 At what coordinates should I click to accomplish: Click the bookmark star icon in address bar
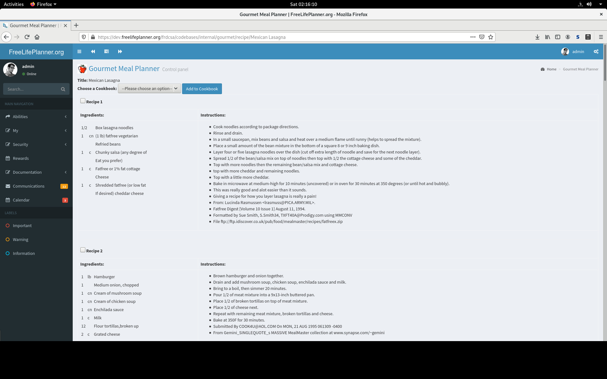coord(491,37)
